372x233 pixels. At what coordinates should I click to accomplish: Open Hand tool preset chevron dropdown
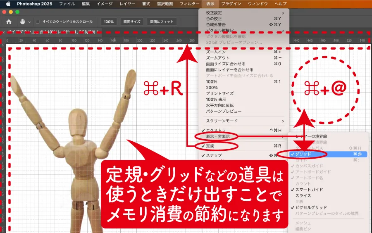pos(29,21)
